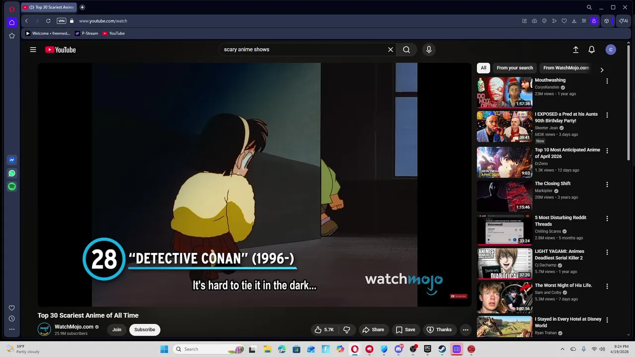The width and height of the screenshot is (635, 357).
Task: Open Opera extensions cube icon
Action: click(x=606, y=21)
